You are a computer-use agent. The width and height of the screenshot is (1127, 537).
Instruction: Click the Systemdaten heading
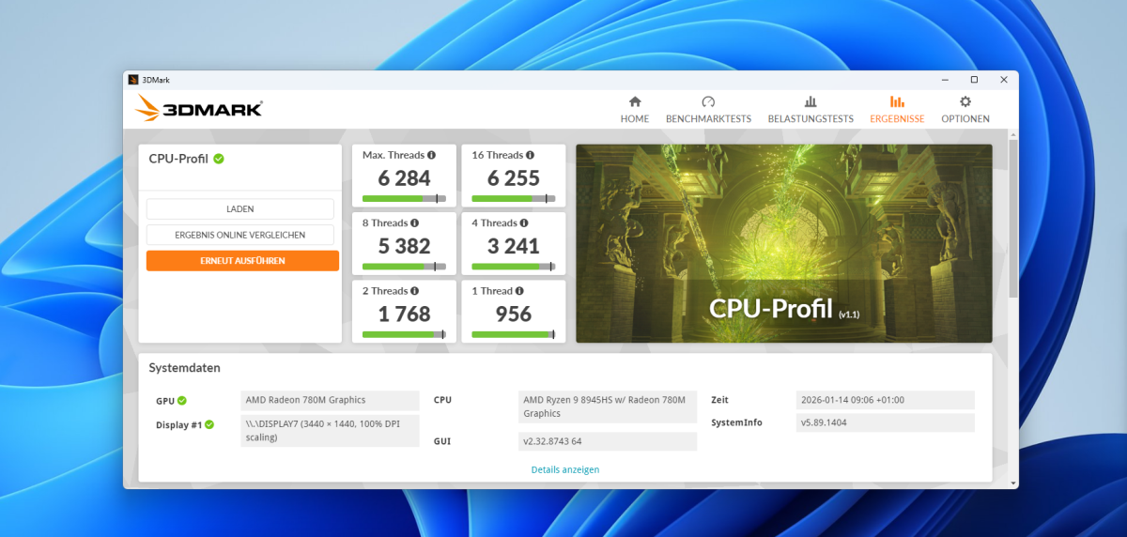point(185,368)
